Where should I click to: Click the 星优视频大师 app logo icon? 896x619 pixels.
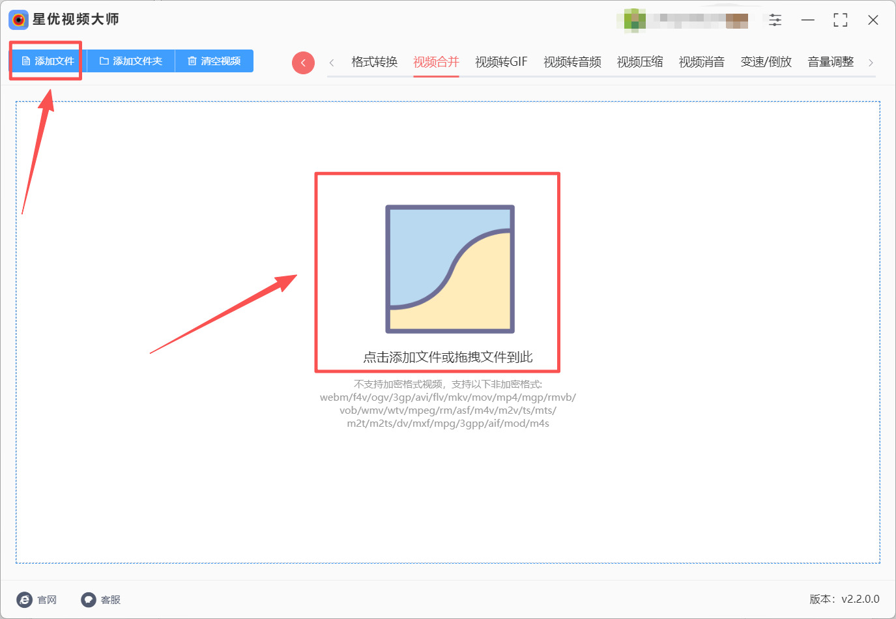pos(18,20)
